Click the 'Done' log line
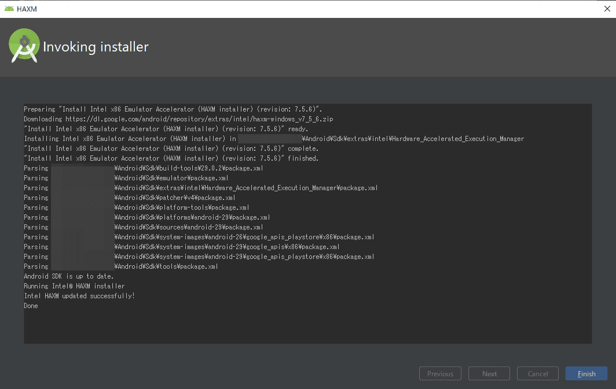The height and width of the screenshot is (389, 616). tap(31, 305)
